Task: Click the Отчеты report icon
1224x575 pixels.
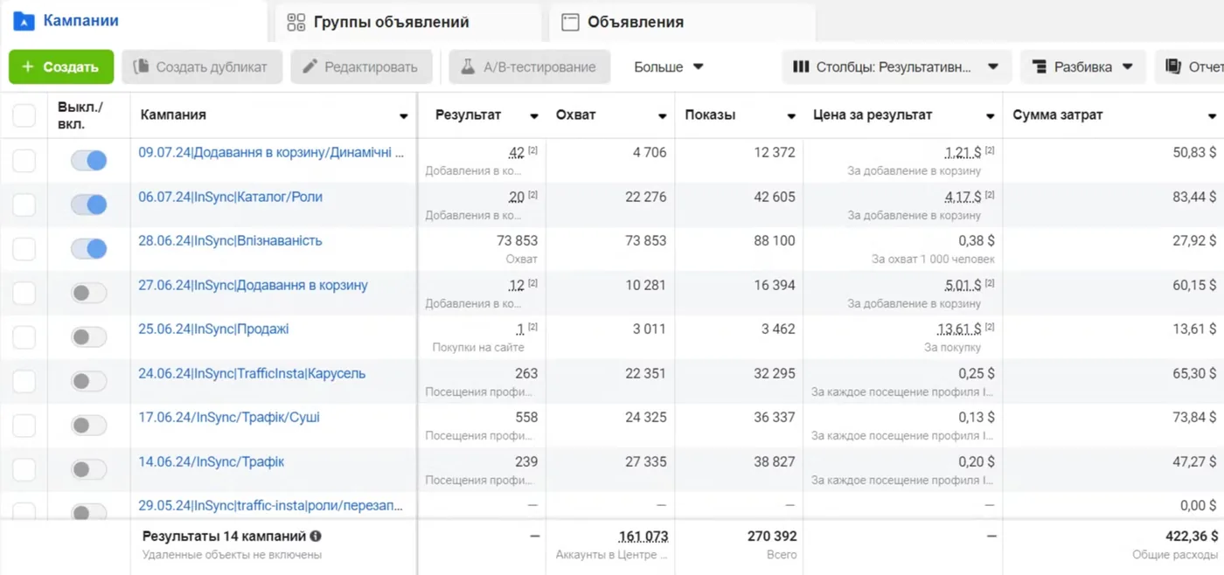Action: (x=1173, y=66)
